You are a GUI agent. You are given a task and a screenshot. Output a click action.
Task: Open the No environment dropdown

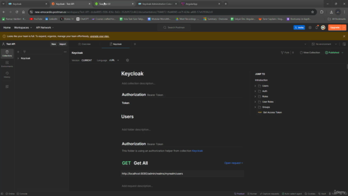tap(324, 44)
